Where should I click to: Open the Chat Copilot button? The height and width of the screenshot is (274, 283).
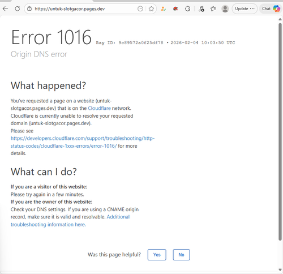coord(271,8)
